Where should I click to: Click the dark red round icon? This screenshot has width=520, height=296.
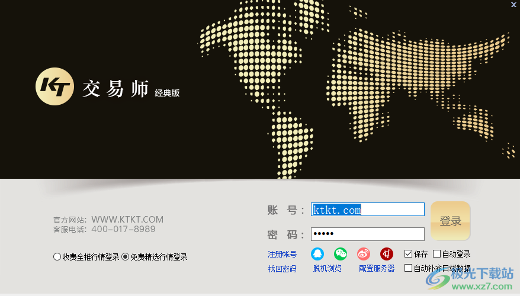coord(386,254)
